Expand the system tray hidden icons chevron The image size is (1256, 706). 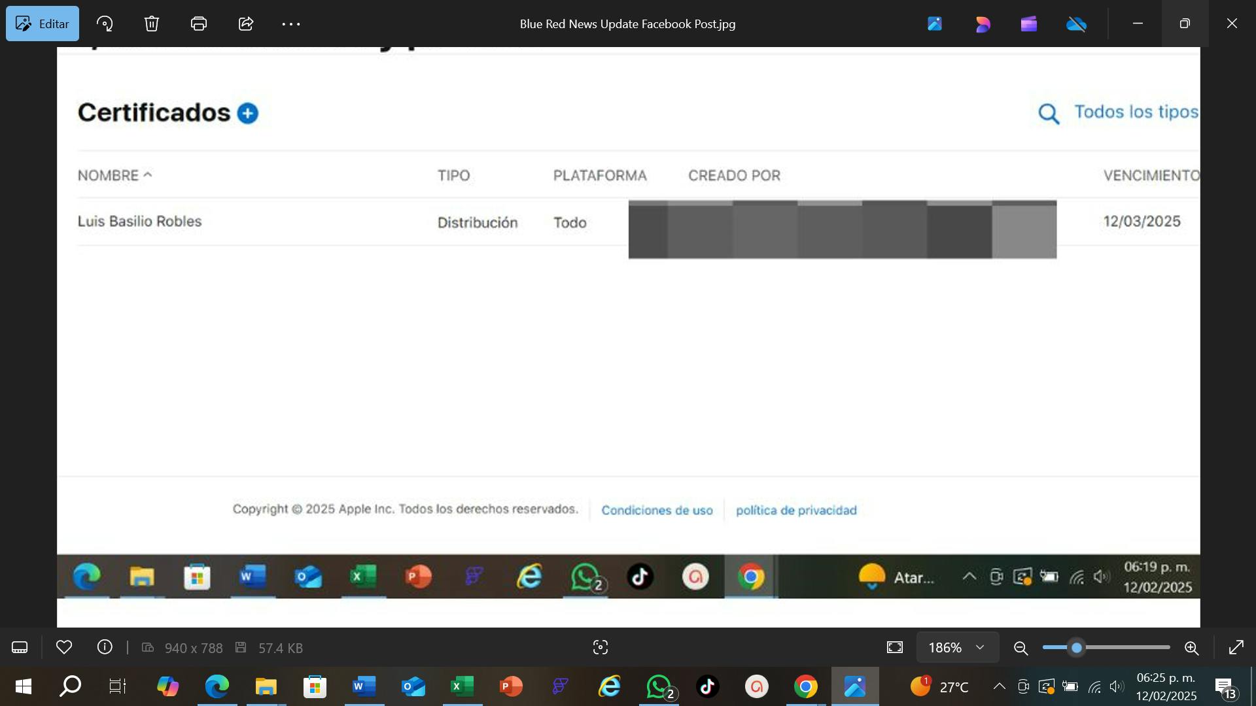click(999, 686)
